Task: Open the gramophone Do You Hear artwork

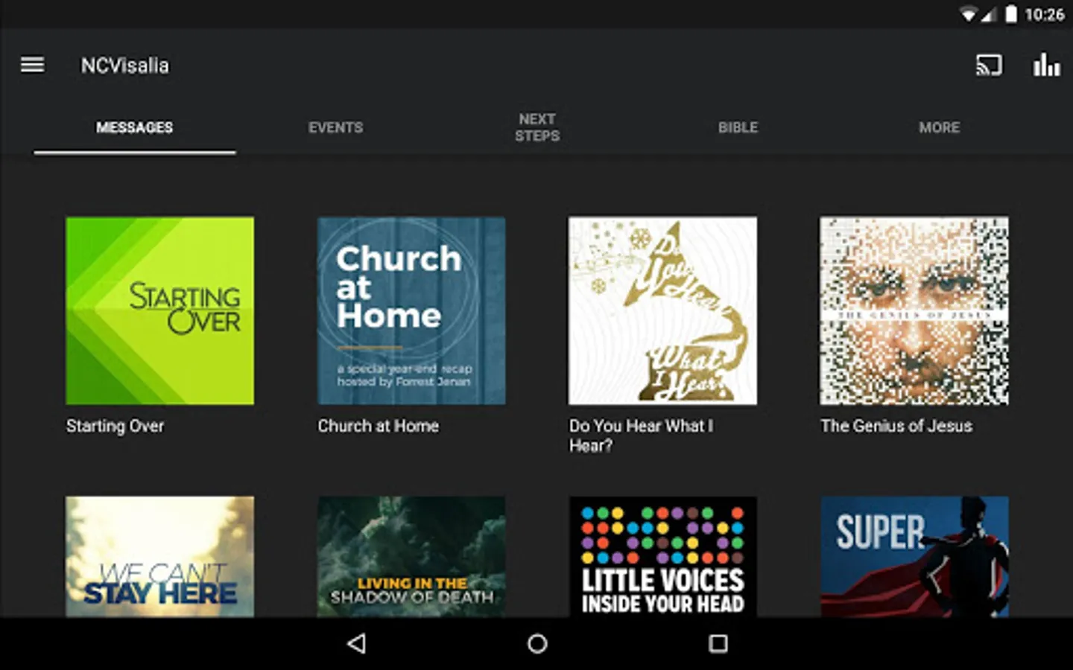Action: (x=662, y=311)
